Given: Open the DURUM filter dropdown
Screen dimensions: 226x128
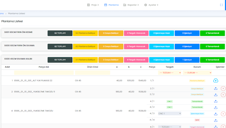Looking at the screenshot, I should [197, 73].
